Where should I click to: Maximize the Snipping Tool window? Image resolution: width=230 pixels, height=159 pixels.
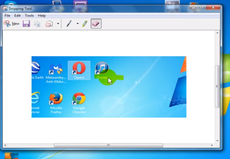202,7
